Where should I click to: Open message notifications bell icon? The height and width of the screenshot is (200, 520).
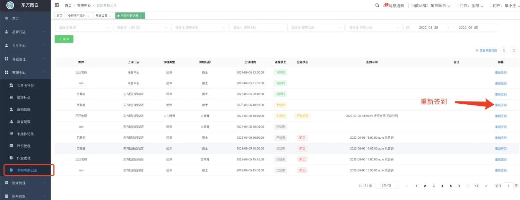385,6
